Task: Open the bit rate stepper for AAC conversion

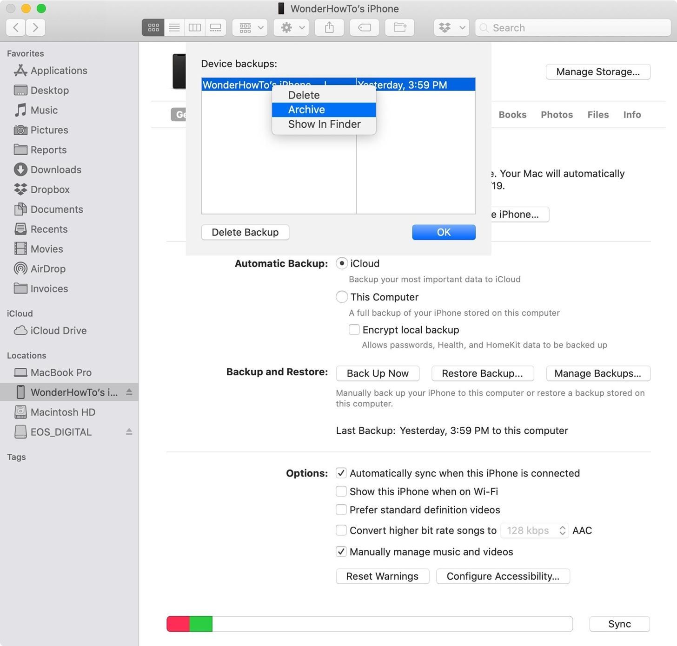Action: [562, 530]
